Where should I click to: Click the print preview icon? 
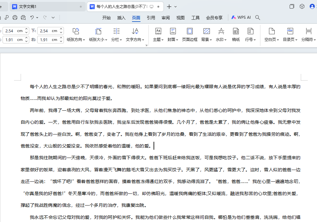tap(23, 17)
